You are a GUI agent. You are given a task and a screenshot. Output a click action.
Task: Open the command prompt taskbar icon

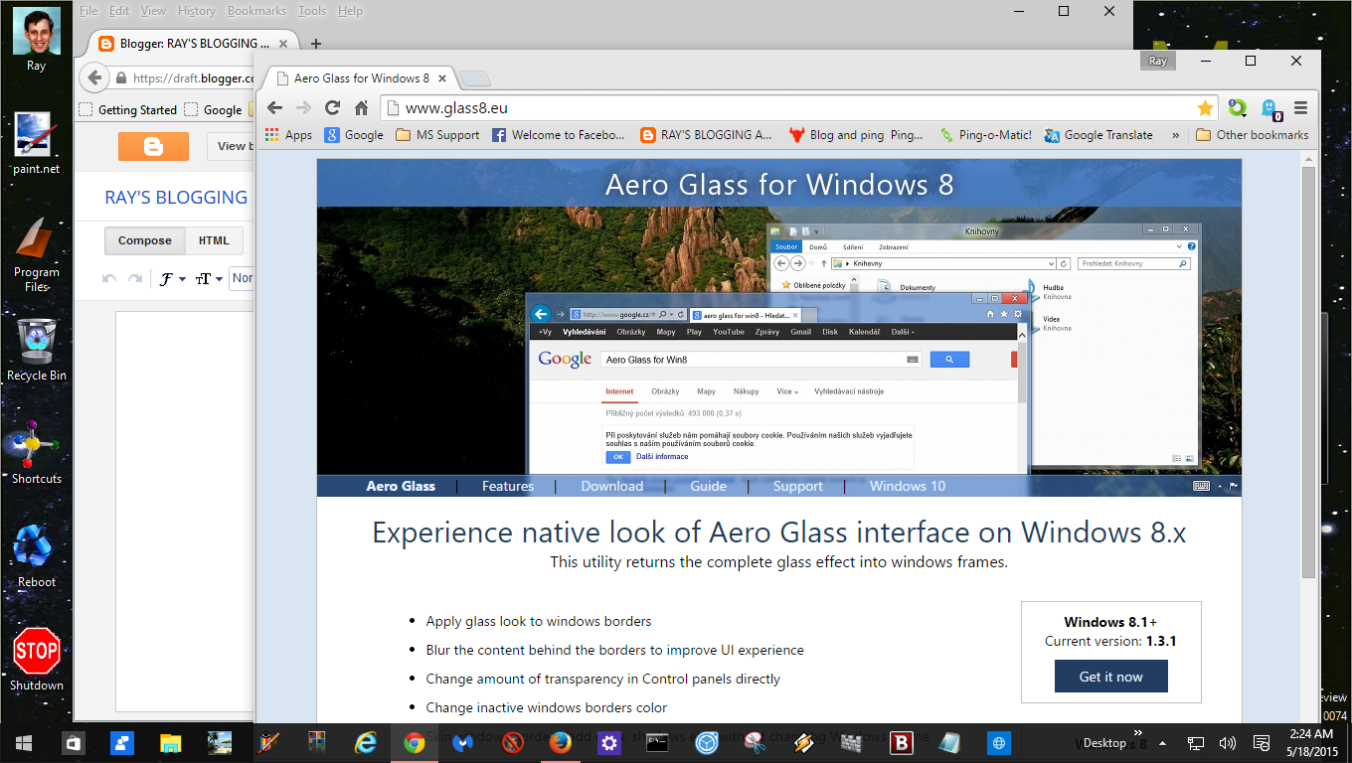(657, 742)
